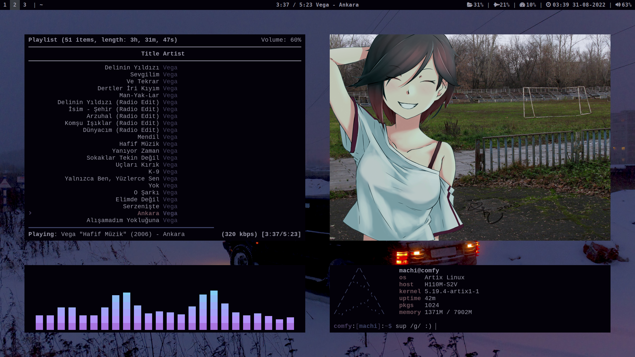Click the Volume: 60% label
The image size is (635, 357).
(x=281, y=40)
